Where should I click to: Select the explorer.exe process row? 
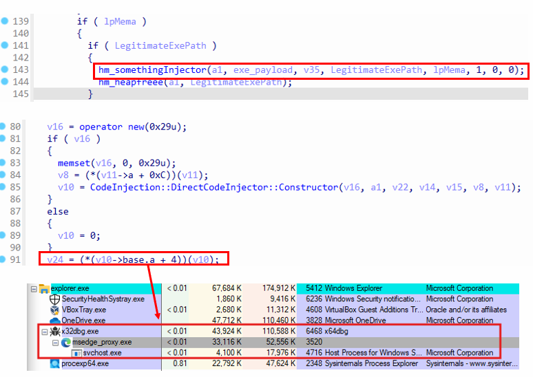(x=273, y=288)
